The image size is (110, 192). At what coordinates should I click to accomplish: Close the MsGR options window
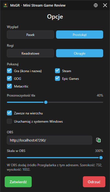pyautogui.click(x=105, y=5)
